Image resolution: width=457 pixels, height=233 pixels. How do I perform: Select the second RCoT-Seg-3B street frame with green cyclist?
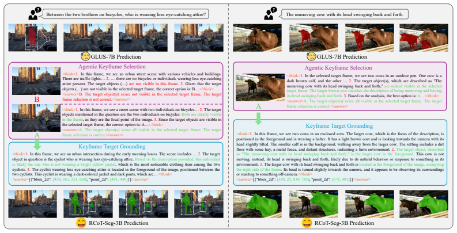tap(88, 204)
